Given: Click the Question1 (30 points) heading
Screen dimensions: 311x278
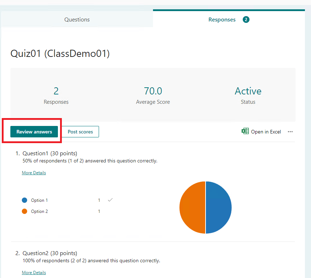Looking at the screenshot, I should (x=50, y=153).
